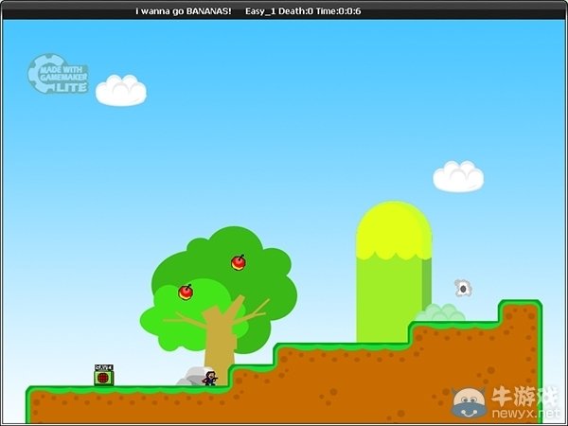The width and height of the screenshot is (568, 426).
Task: Click the lower red apple in the tree
Action: [186, 293]
